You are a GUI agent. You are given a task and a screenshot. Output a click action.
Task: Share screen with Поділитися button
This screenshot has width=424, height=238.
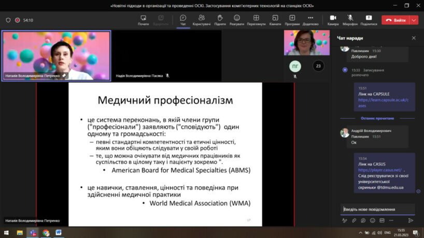point(369,20)
